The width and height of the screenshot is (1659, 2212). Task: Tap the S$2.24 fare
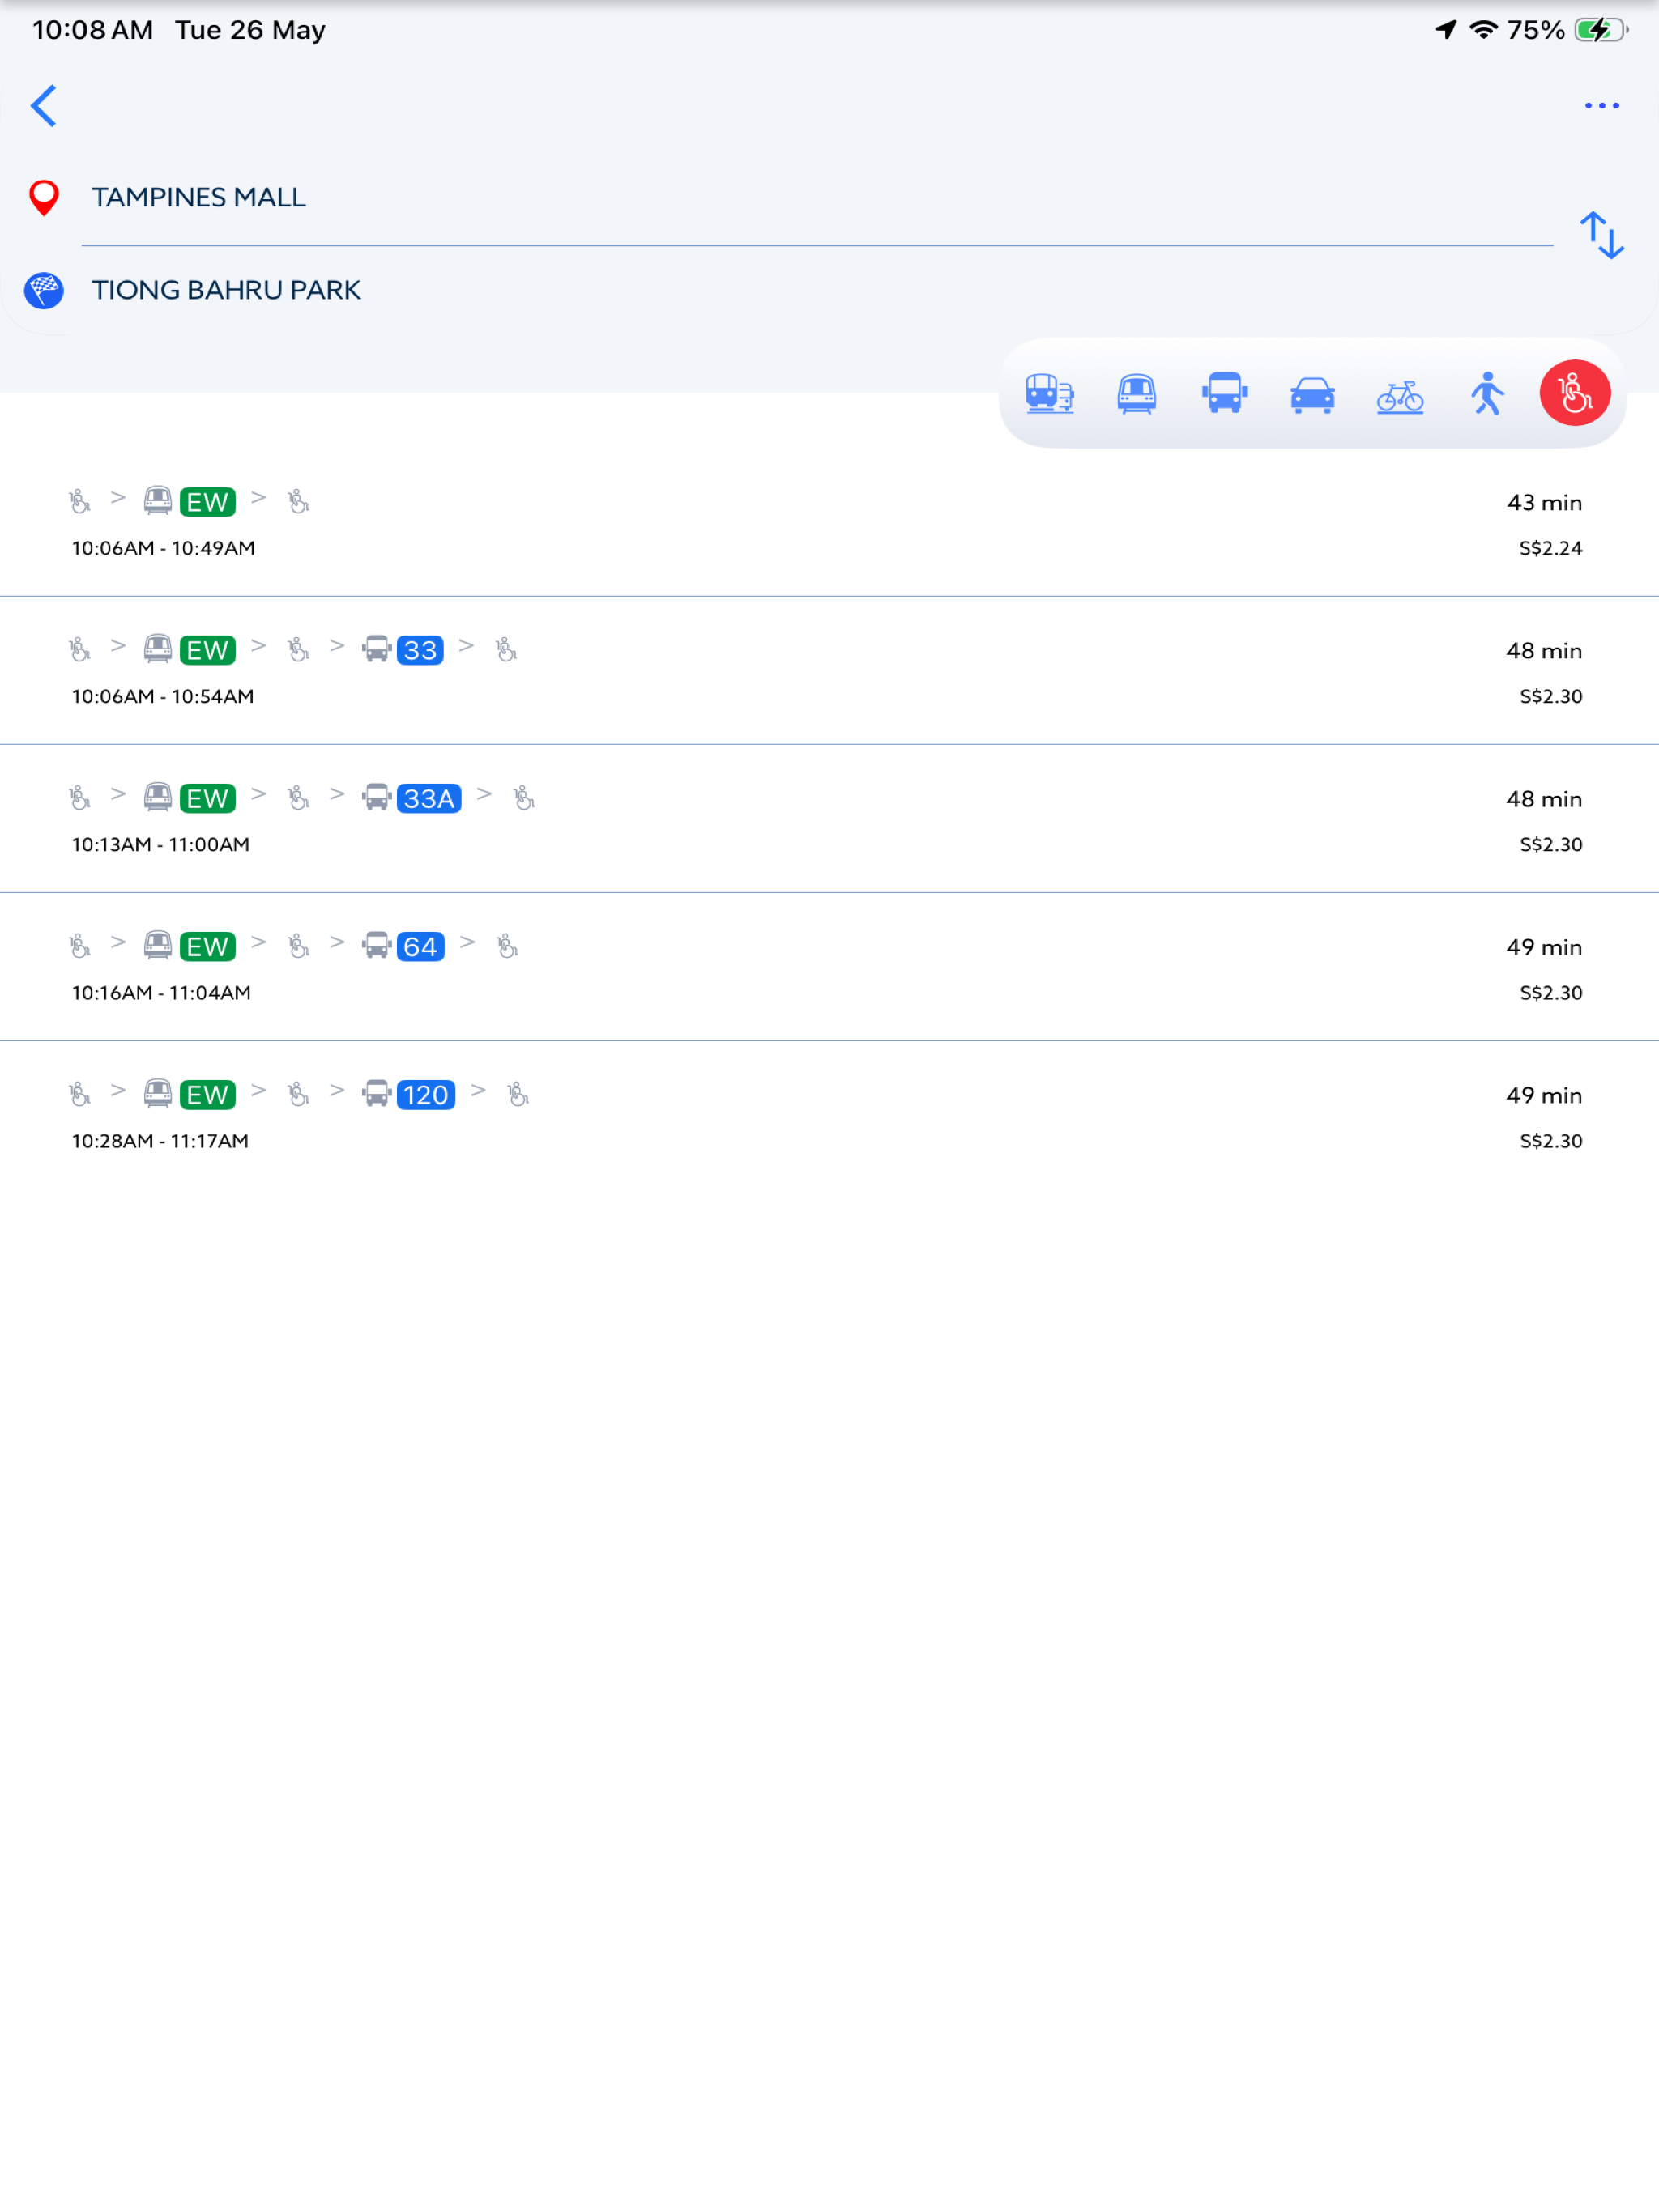tap(1550, 548)
